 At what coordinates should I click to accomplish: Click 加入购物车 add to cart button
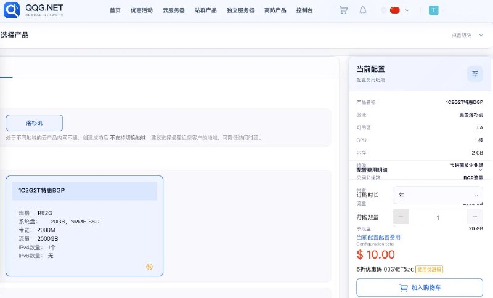420,288
